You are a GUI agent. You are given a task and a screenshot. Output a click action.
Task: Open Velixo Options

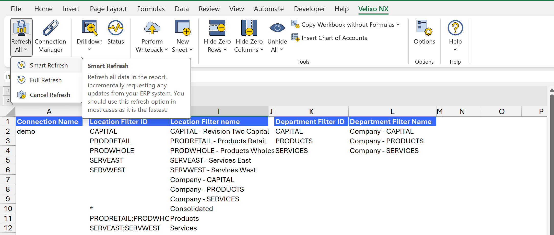tap(424, 33)
